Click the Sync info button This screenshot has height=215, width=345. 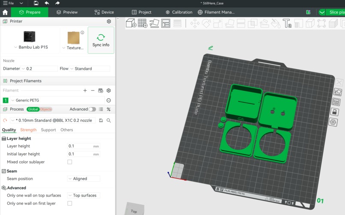(x=101, y=40)
